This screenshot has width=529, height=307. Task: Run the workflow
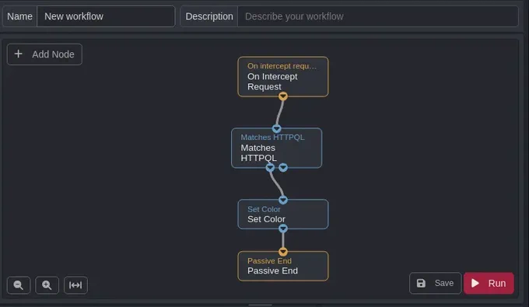click(489, 283)
